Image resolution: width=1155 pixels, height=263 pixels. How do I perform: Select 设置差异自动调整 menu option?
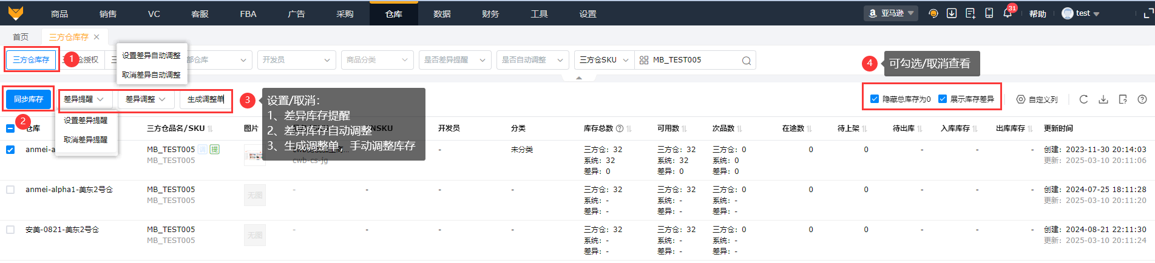tap(152, 55)
